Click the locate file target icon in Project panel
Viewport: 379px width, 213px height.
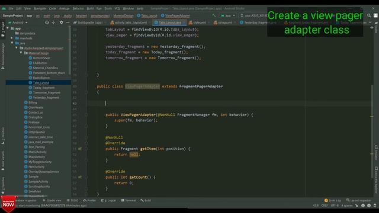[x=47, y=22]
